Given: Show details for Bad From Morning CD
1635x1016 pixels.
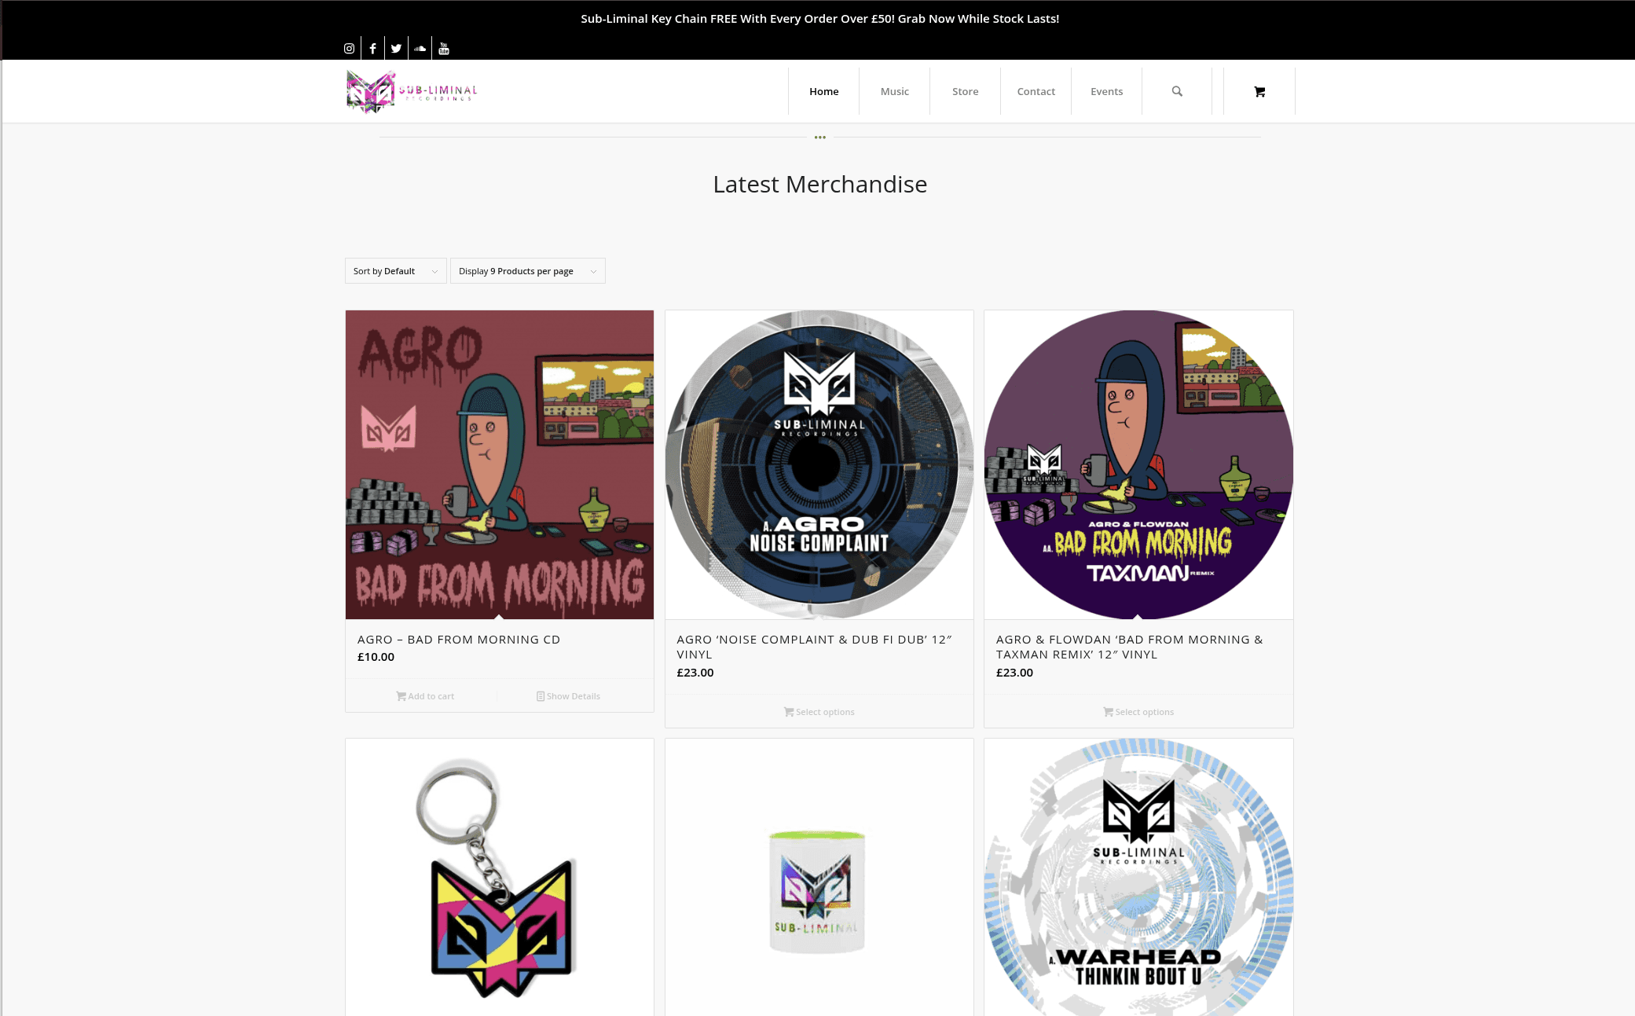Looking at the screenshot, I should pyautogui.click(x=568, y=696).
